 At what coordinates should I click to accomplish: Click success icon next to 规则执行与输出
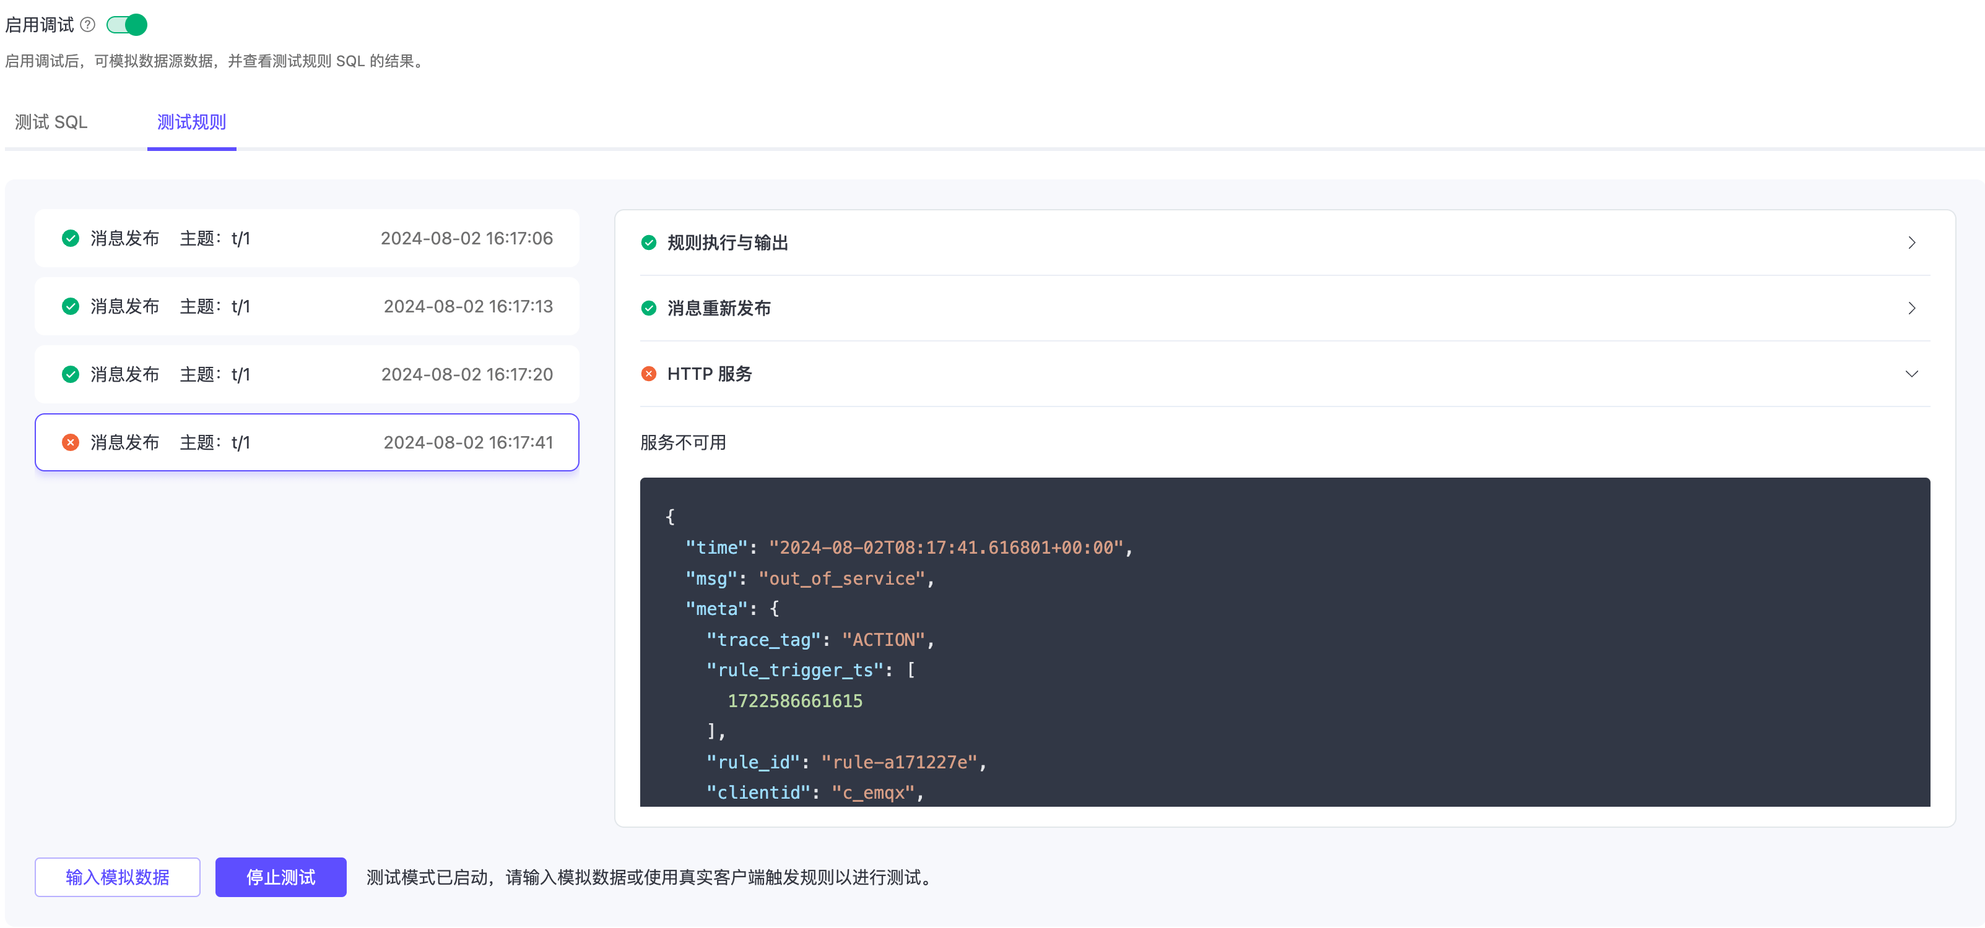click(x=648, y=243)
